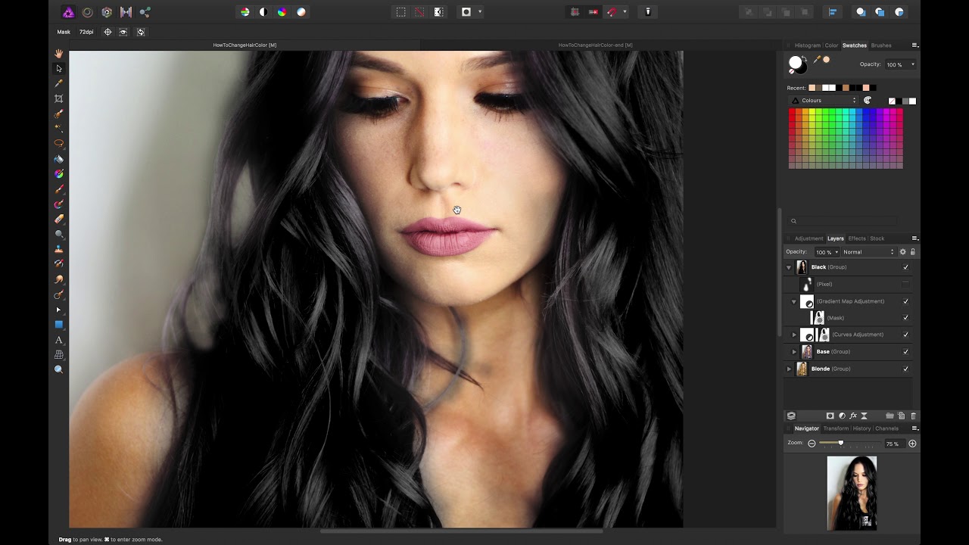
Task: Select the Selection Brush tool
Action: [x=58, y=114]
